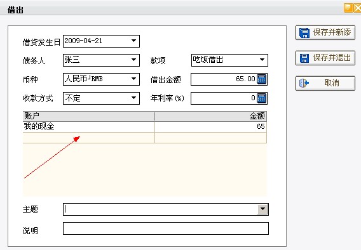The image size is (361, 250).
Task: Click the 借出 window title
Action: click(15, 10)
